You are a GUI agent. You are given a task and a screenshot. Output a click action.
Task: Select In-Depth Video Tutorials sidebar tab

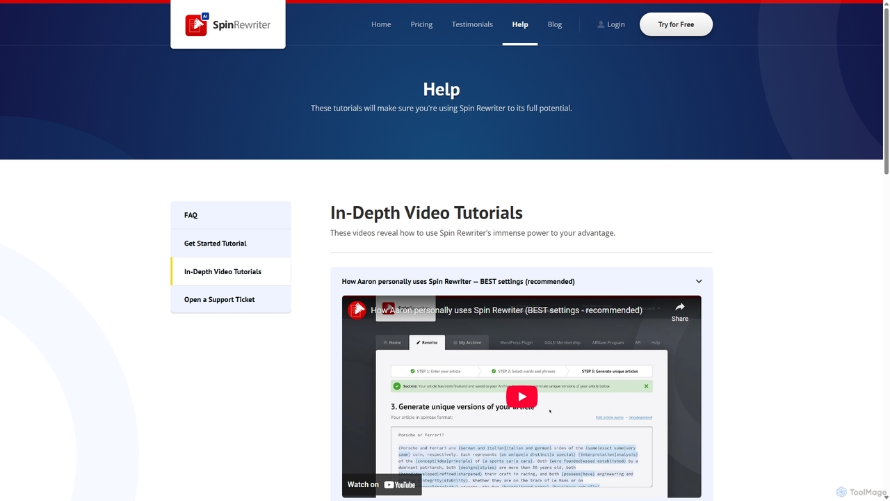(231, 271)
